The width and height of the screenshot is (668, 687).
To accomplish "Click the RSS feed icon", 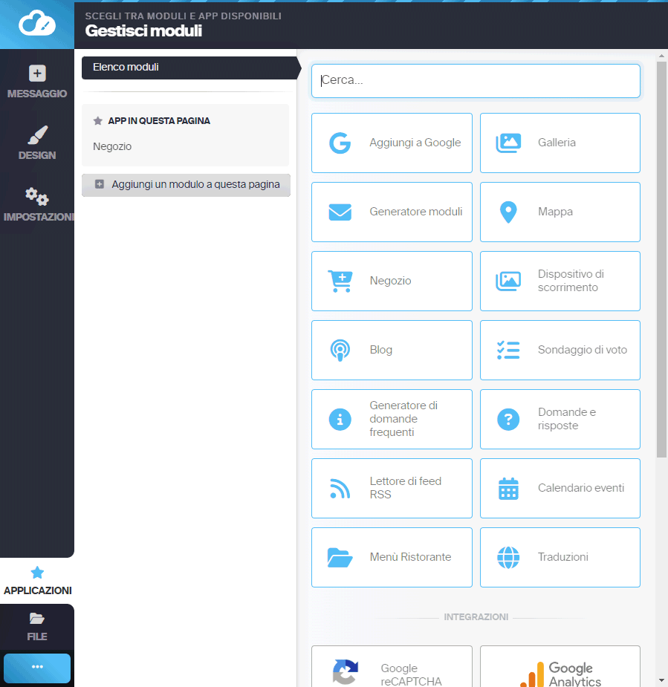I will [340, 489].
